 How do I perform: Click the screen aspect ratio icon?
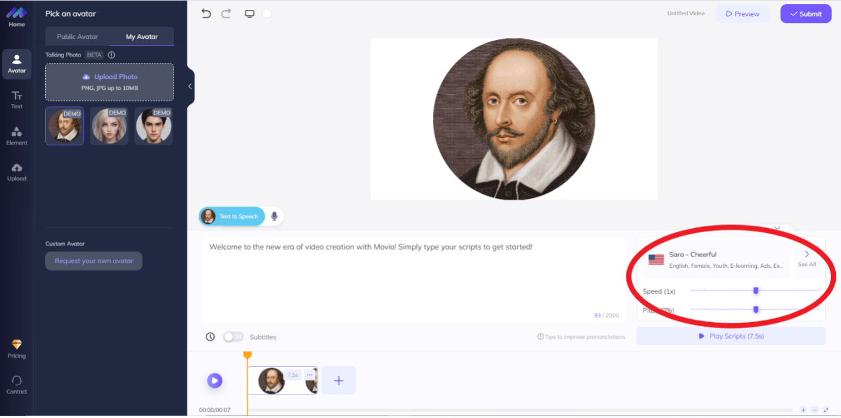[249, 14]
